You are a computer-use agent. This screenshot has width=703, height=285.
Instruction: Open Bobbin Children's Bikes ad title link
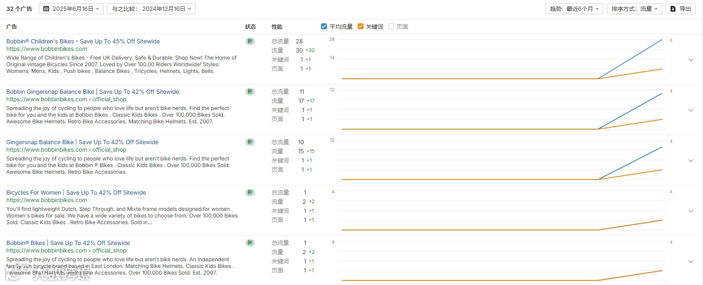(x=83, y=41)
